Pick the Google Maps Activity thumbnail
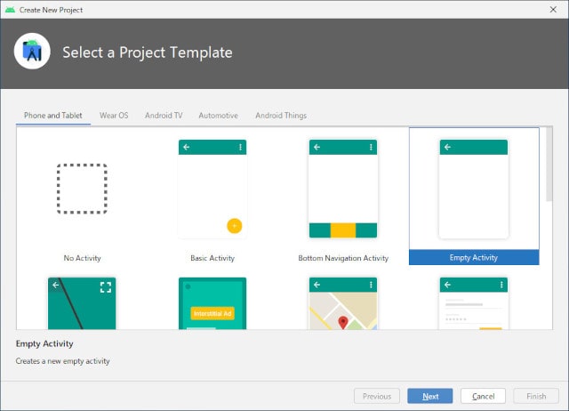 click(x=343, y=302)
